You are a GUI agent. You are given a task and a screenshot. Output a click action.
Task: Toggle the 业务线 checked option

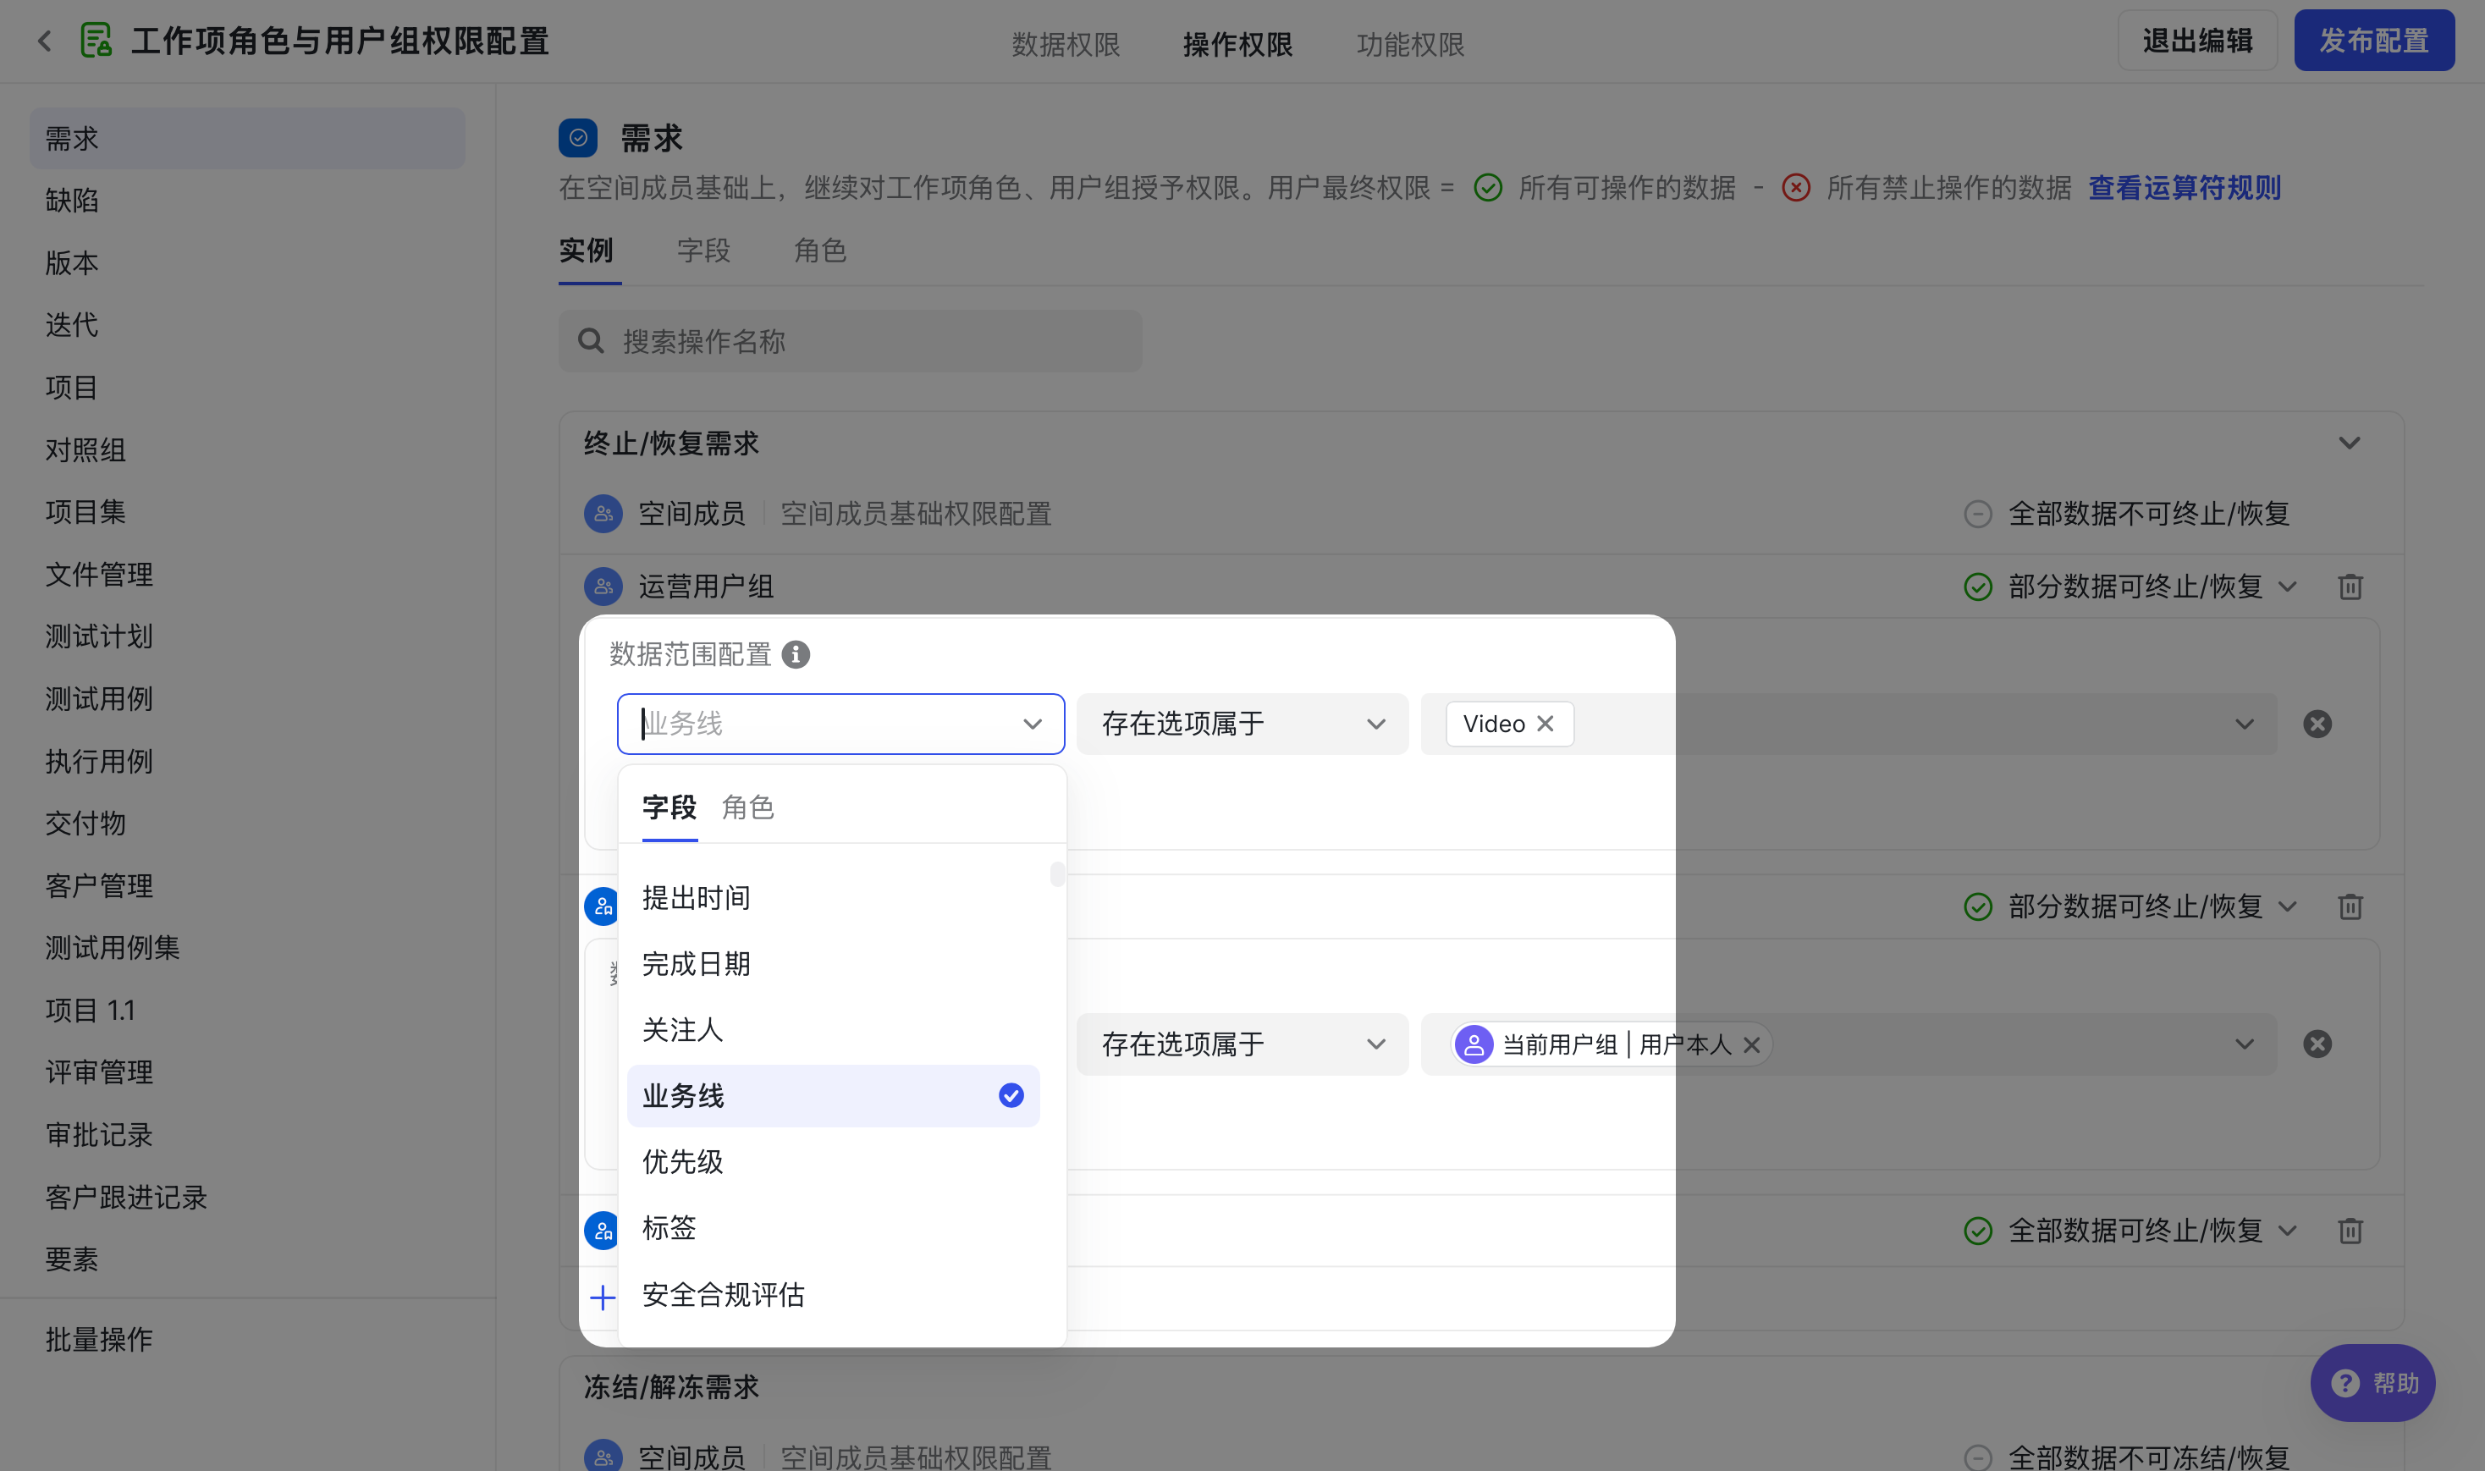833,1095
